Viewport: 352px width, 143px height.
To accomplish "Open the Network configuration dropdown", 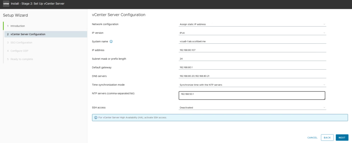I will click(x=252, y=24).
